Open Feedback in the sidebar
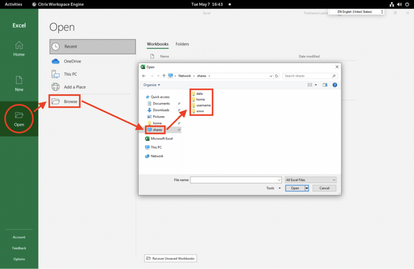 [x=19, y=248]
